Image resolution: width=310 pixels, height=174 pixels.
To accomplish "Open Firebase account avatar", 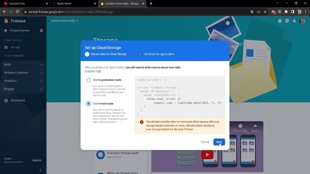I will [302, 21].
